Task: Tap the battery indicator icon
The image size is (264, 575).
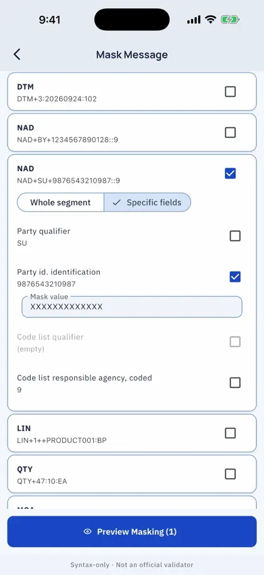Action: 230,20
